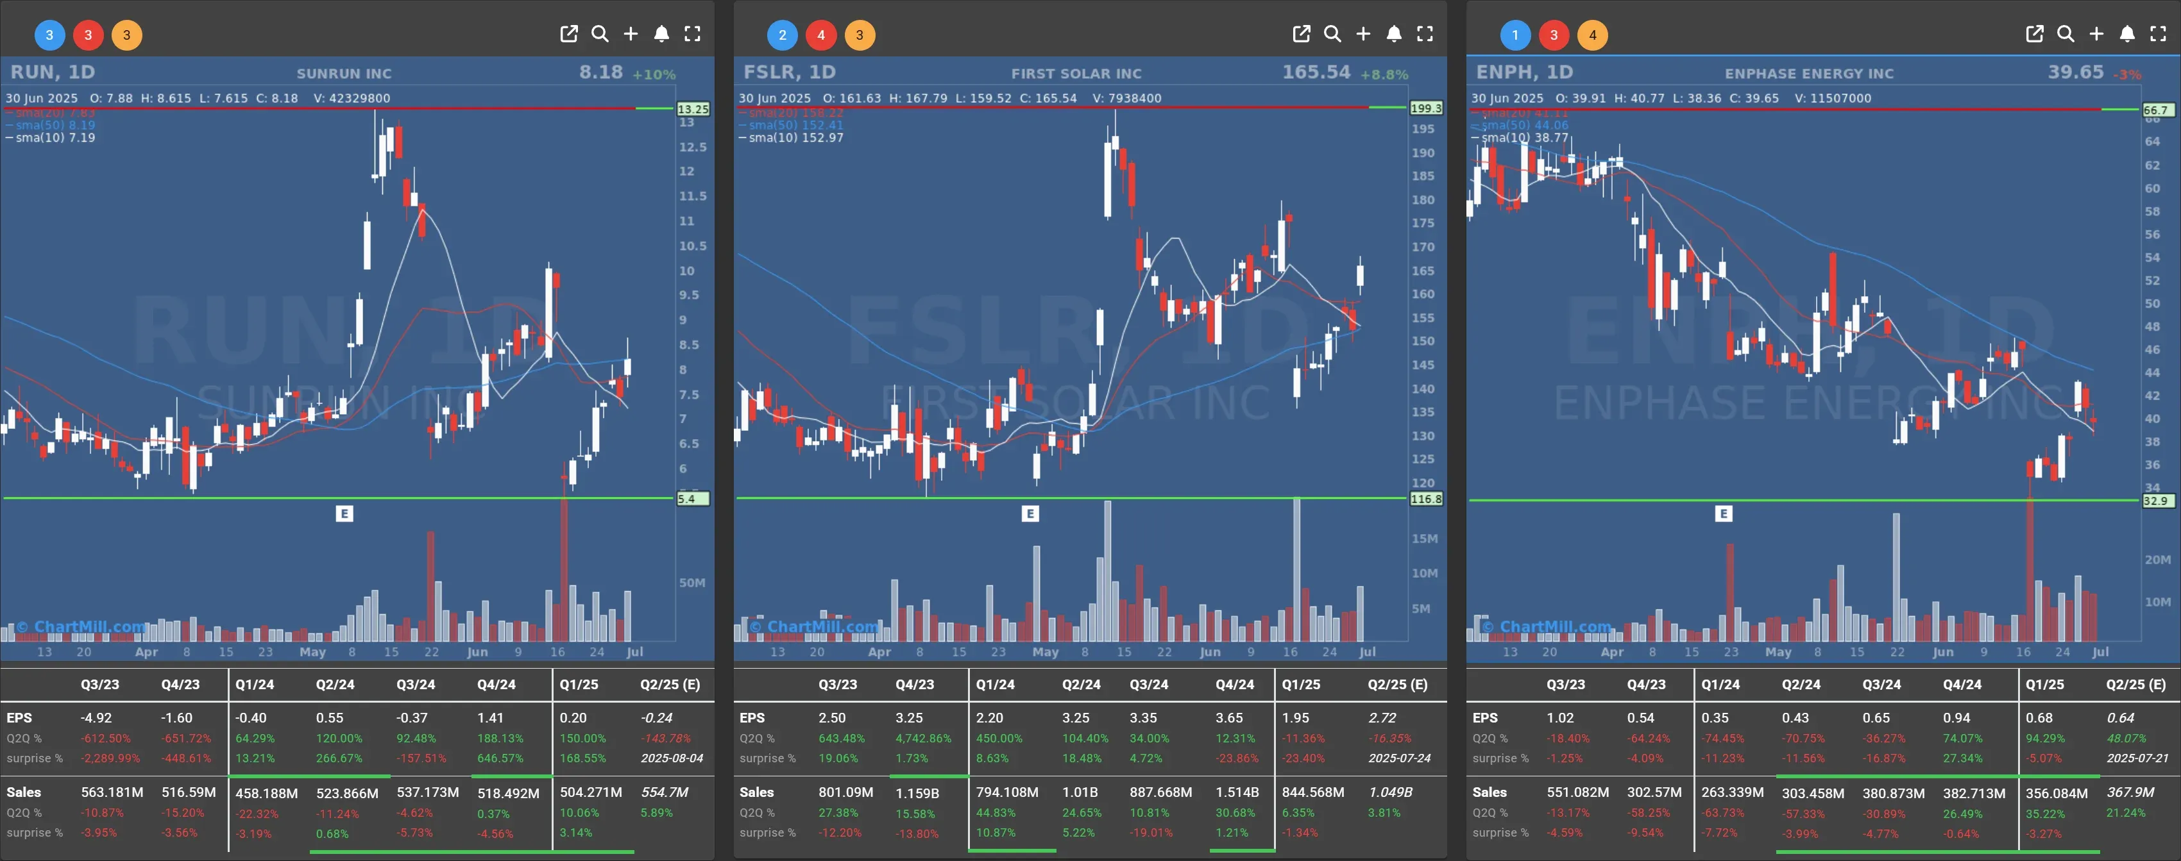
Task: Set alert bell for FSLR chart
Action: (1395, 34)
